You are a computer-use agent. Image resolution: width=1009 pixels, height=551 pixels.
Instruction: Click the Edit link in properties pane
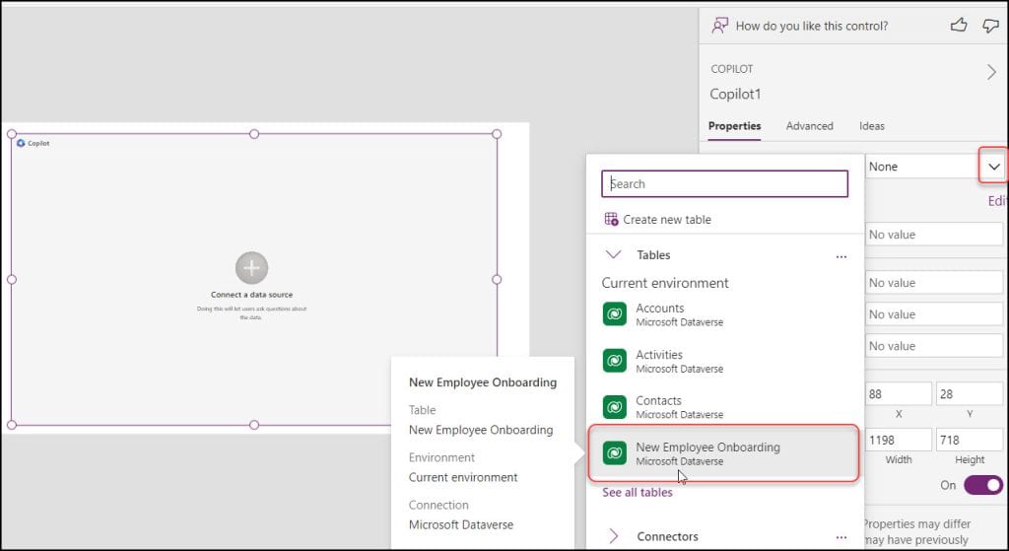point(997,201)
